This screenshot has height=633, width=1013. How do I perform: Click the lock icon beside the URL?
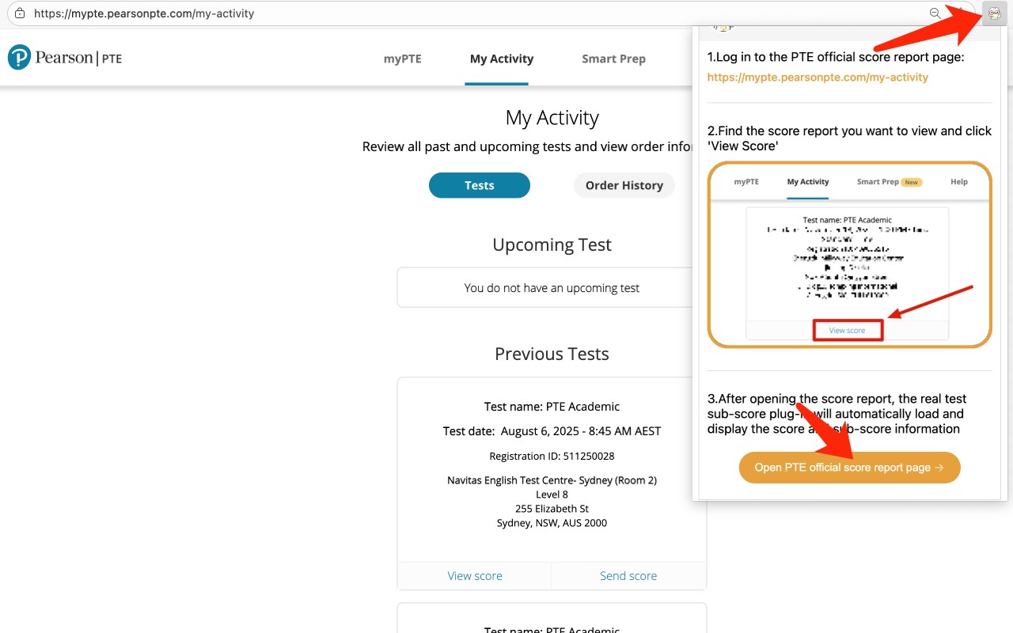tap(20, 13)
